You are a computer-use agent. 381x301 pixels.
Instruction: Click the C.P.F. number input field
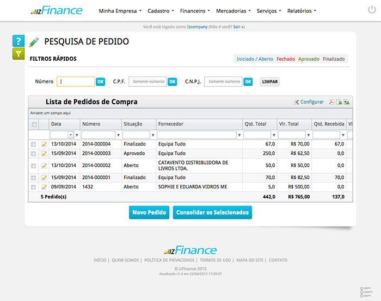(x=147, y=81)
